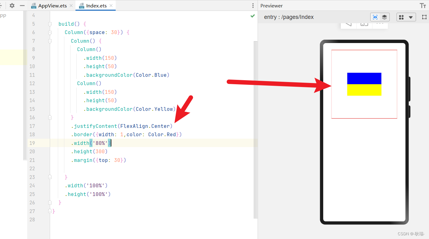Screen dimensions: 429x239
Task: Toggle the inspector eye mode in Previewer
Action: tap(375, 17)
